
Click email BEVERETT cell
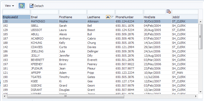[45, 60]
